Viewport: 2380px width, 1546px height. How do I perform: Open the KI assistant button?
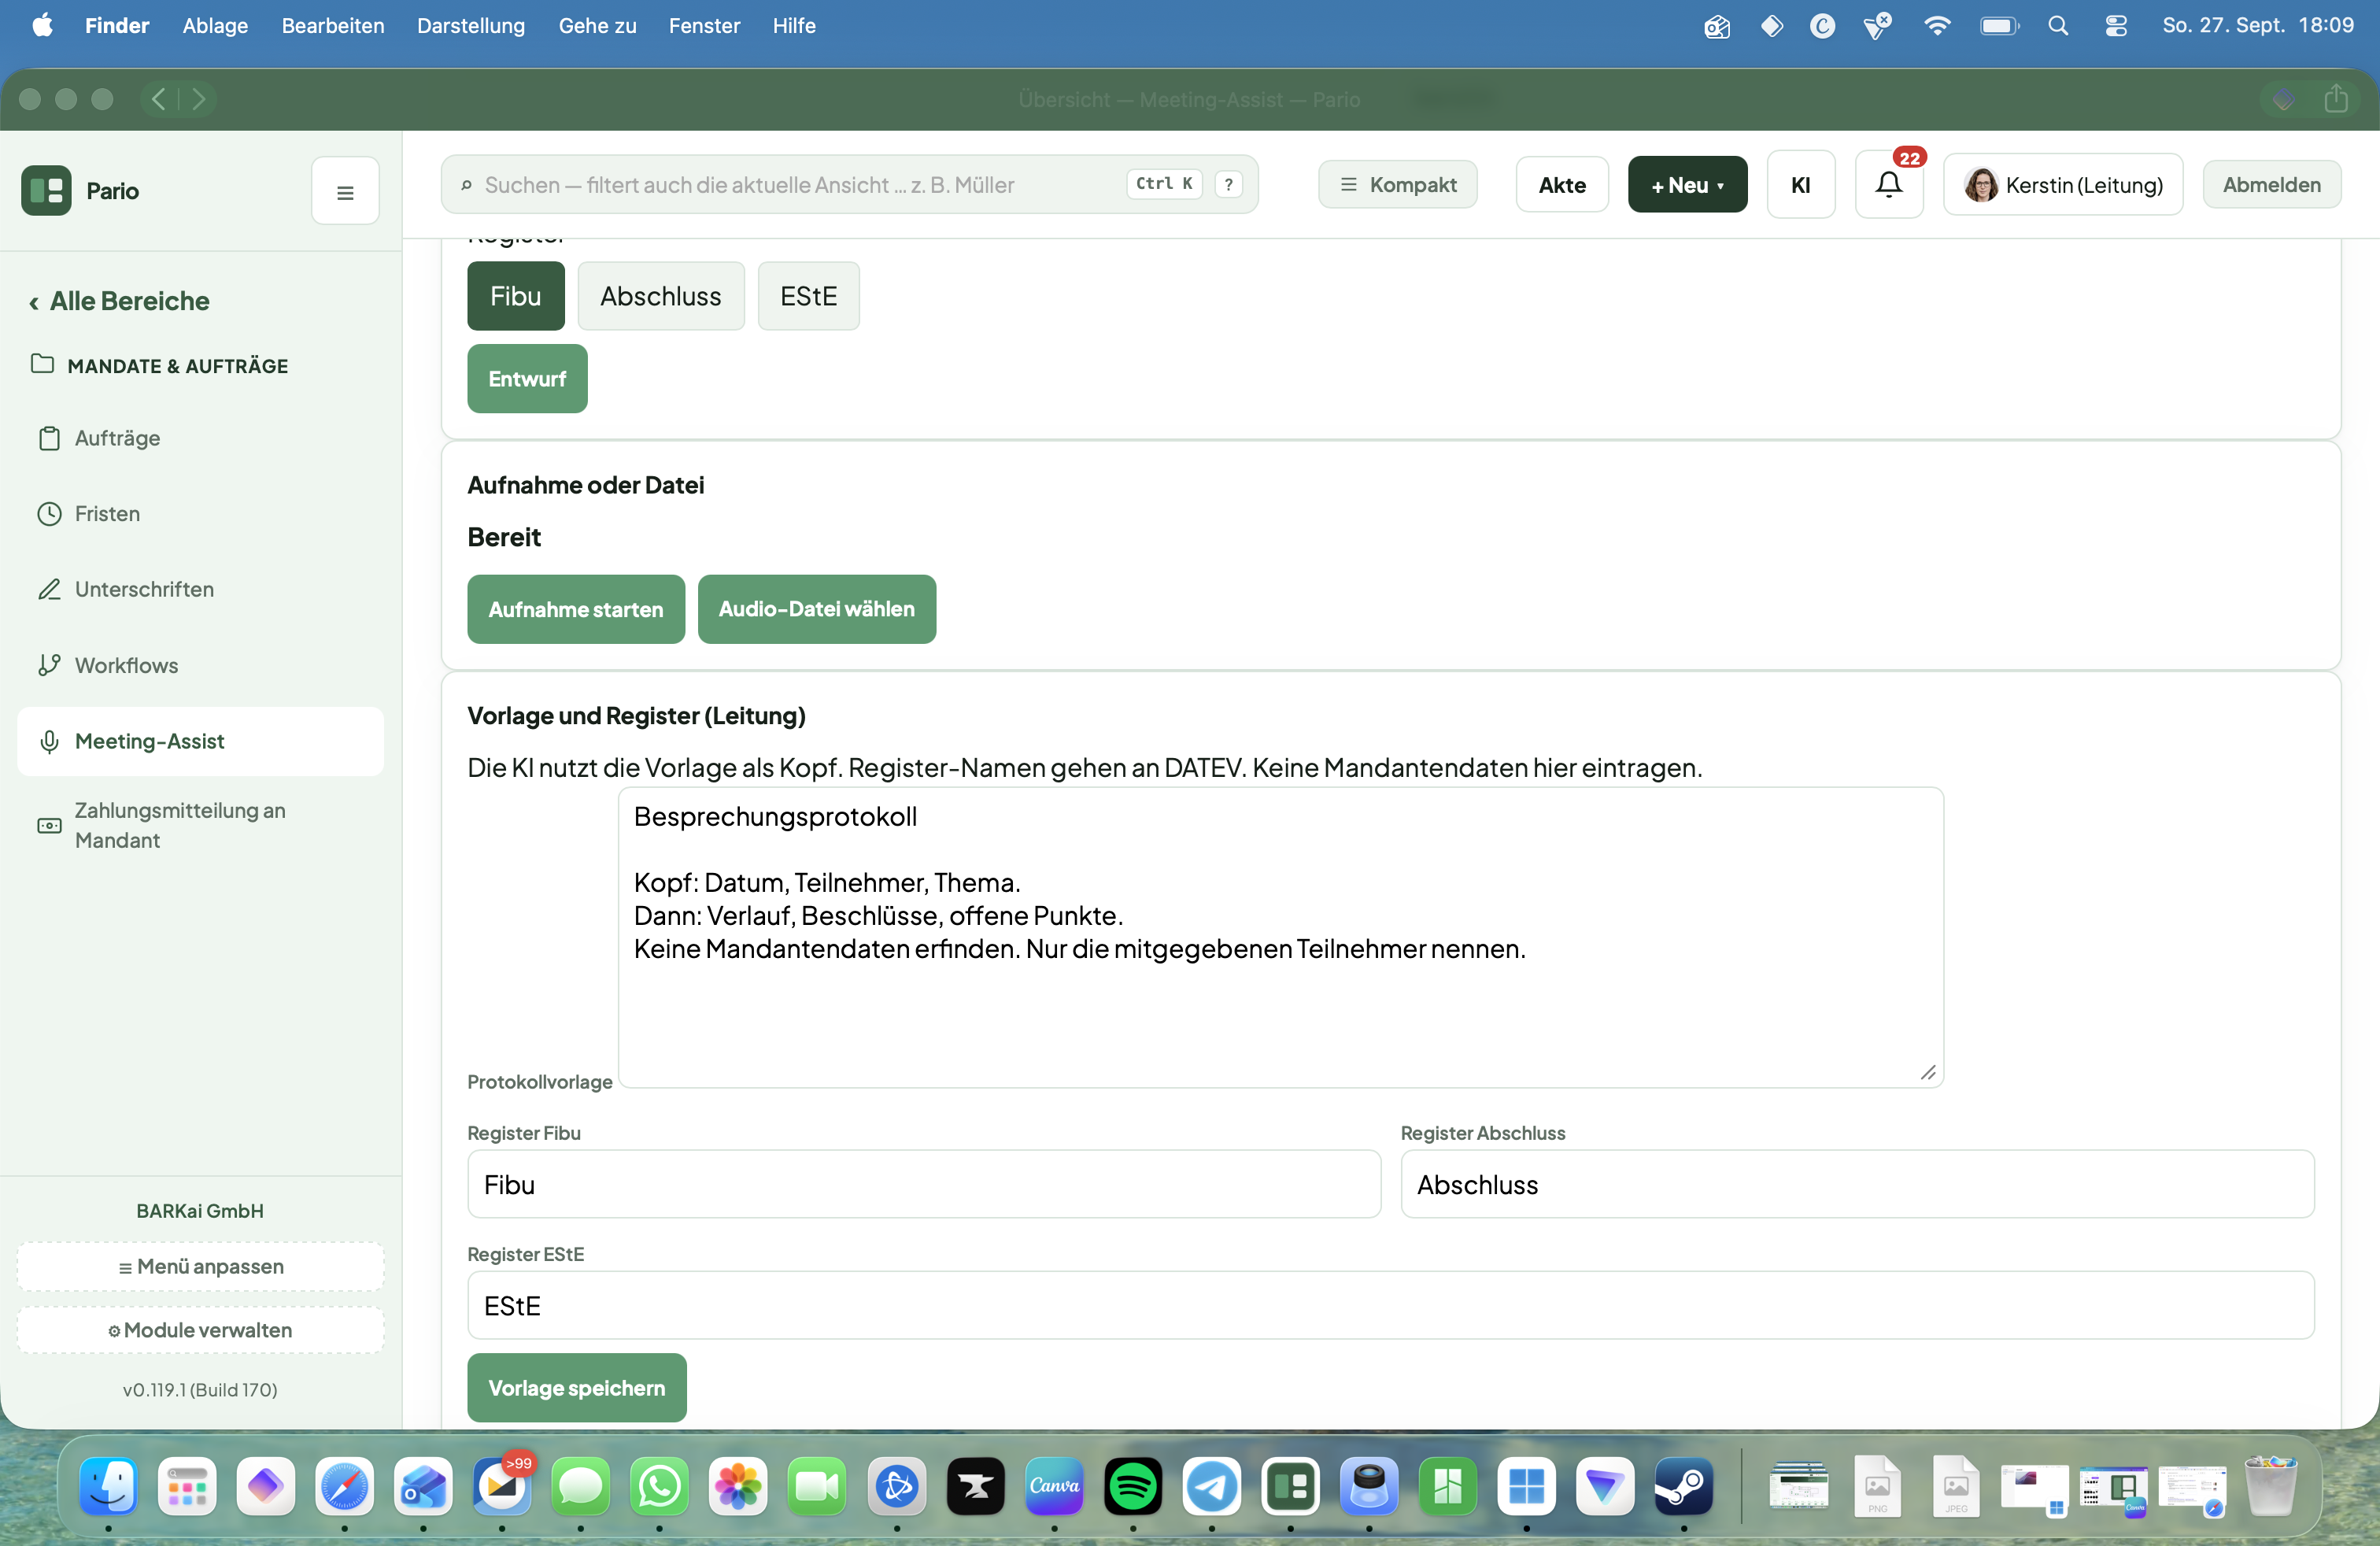coord(1800,185)
